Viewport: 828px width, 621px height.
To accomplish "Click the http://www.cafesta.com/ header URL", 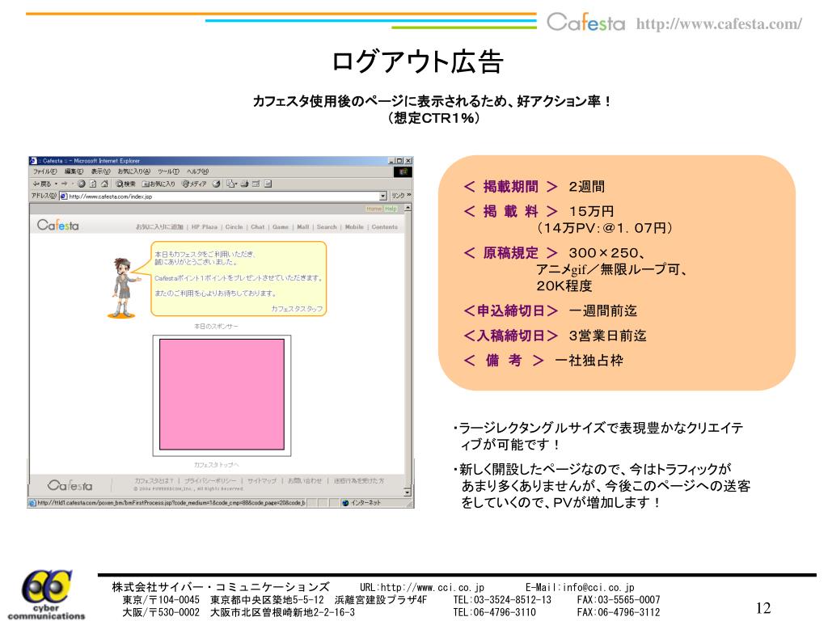I will [x=719, y=24].
